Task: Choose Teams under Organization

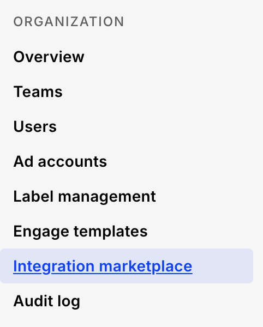Action: point(38,92)
